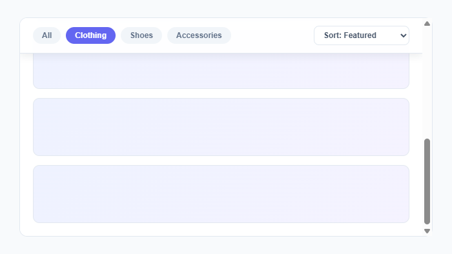Viewport: 452px width, 254px height.
Task: Click the scrollbar down arrow
Action: click(x=427, y=231)
